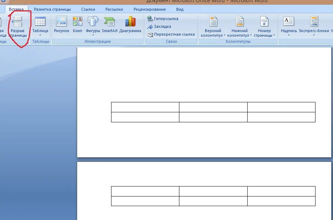333x220 pixels.
Task: Click the Колонтитулы group label
Action: [x=238, y=41]
